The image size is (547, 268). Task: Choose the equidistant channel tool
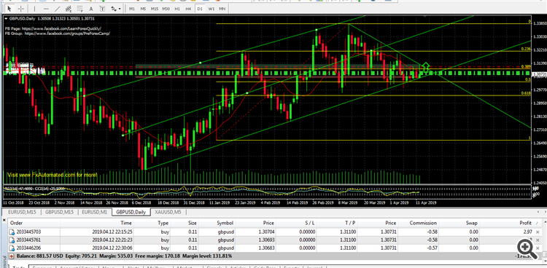click(x=69, y=9)
